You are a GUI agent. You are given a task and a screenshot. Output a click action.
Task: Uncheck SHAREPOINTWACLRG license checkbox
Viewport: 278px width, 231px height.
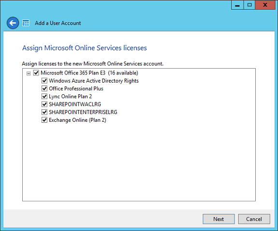[44, 104]
